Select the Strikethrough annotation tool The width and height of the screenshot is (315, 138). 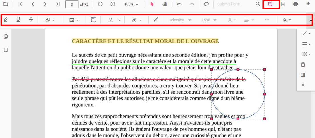pyautogui.click(x=31, y=20)
